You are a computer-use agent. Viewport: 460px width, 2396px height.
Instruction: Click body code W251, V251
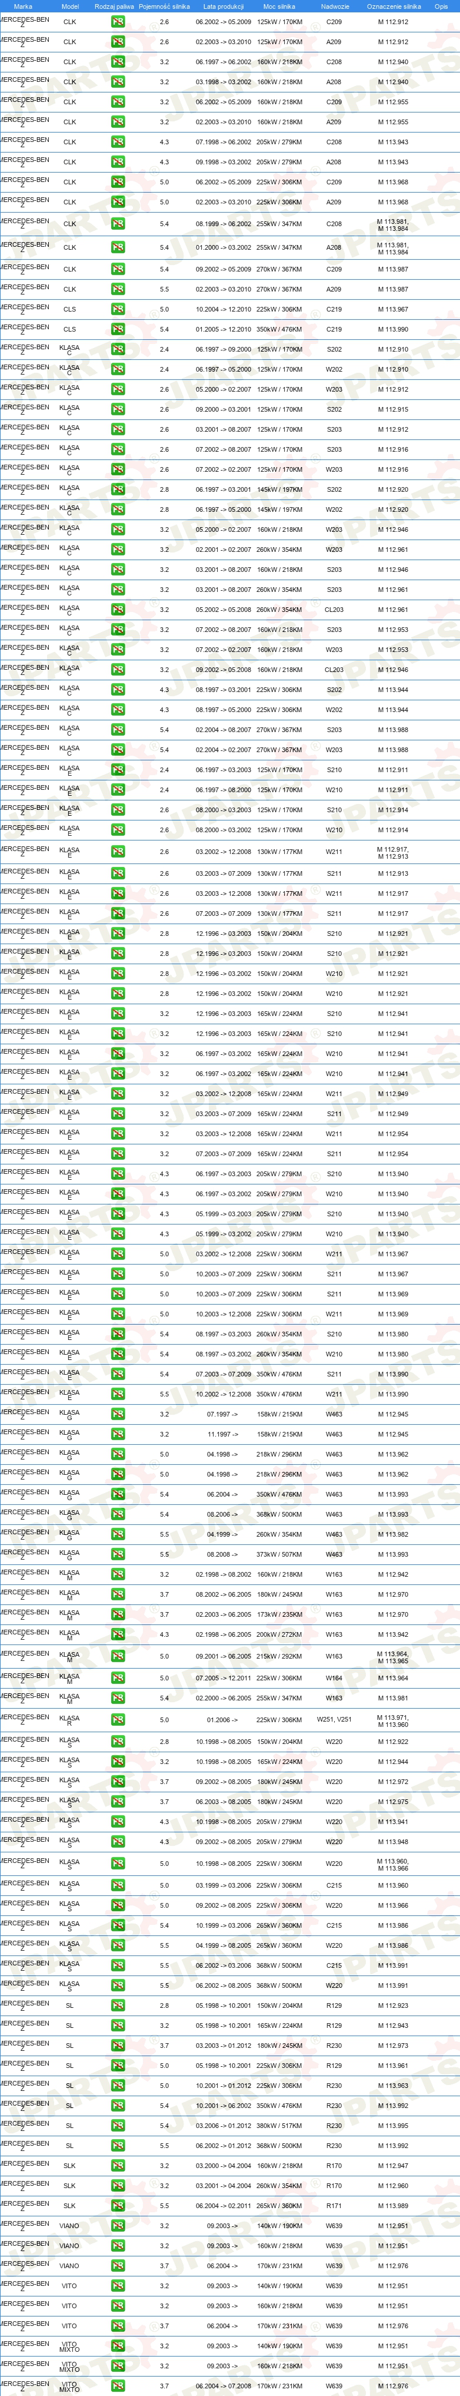(x=335, y=1721)
